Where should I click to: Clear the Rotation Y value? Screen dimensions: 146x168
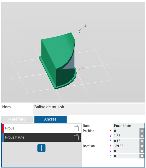[x=142, y=151]
